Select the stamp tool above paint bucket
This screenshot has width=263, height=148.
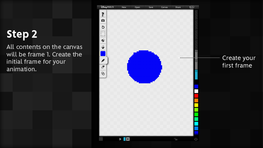pos(103,40)
